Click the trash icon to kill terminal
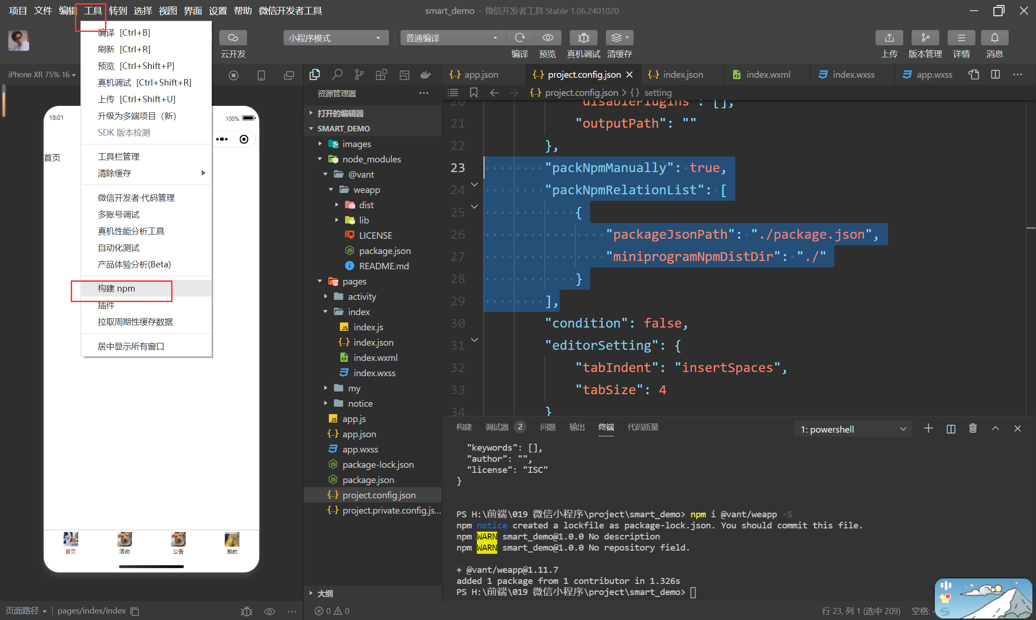 point(973,428)
